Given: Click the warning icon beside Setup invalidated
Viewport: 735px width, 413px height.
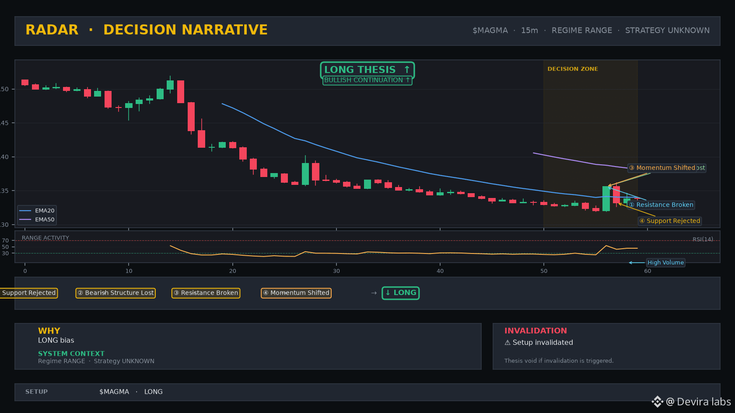Looking at the screenshot, I should click(x=507, y=343).
